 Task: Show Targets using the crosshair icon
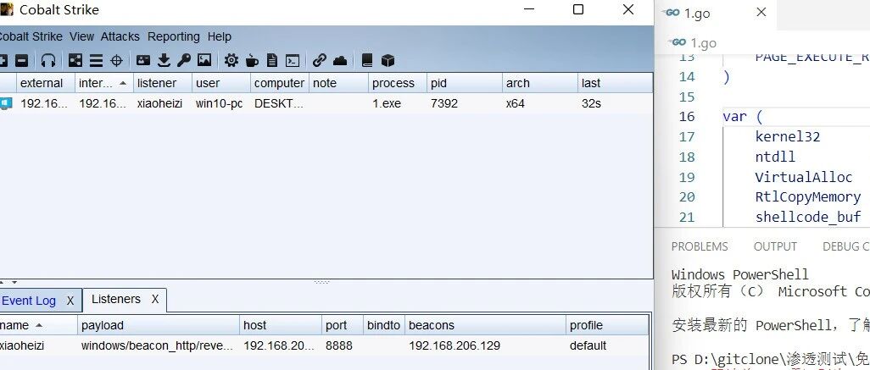click(116, 60)
